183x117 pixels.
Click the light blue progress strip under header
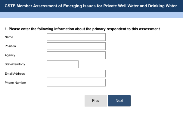click(x=91, y=15)
